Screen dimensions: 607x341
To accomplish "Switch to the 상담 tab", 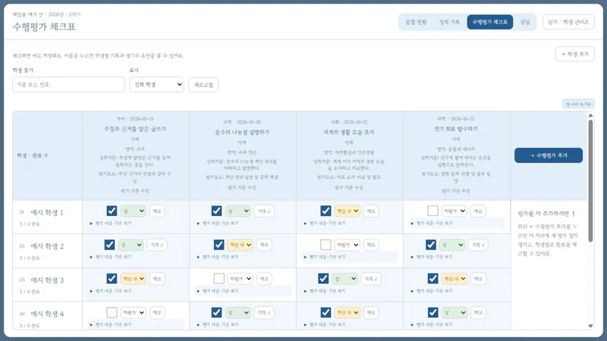I will click(x=525, y=22).
